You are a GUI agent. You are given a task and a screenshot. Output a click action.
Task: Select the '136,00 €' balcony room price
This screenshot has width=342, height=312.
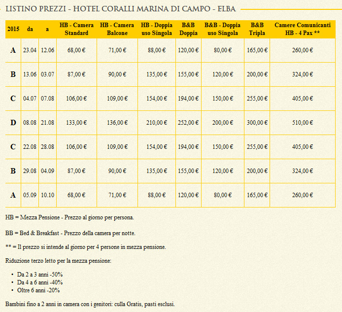[x=117, y=123]
